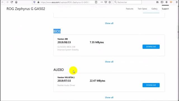The image size is (179, 101).
Task: Download BIOS Version 208
Action: click(x=151, y=47)
